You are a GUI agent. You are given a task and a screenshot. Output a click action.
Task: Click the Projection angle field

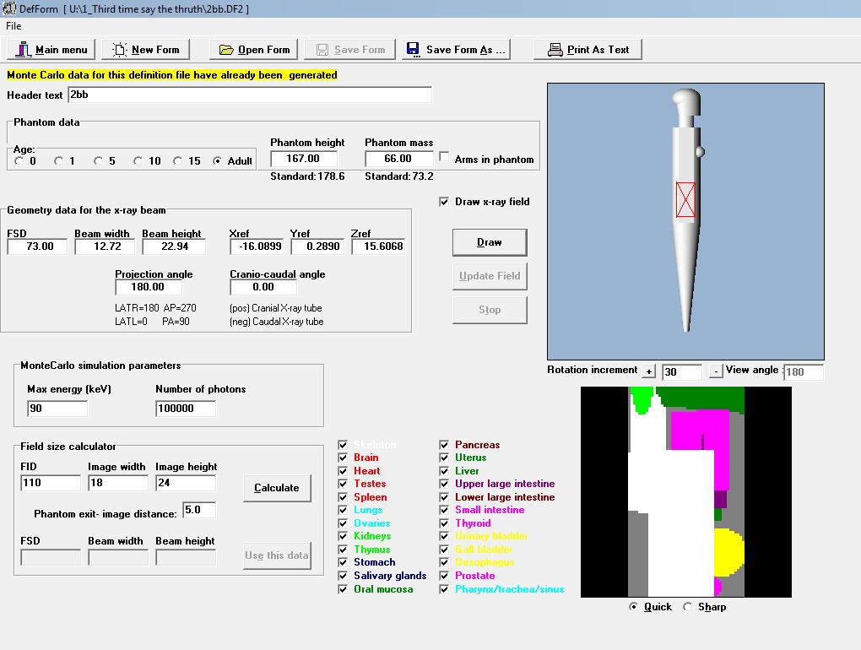(149, 287)
